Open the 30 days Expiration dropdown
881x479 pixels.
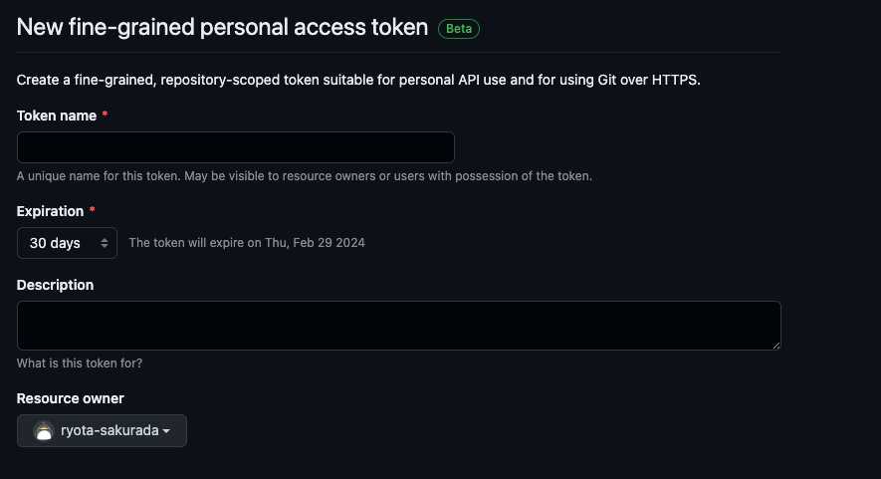tap(67, 243)
